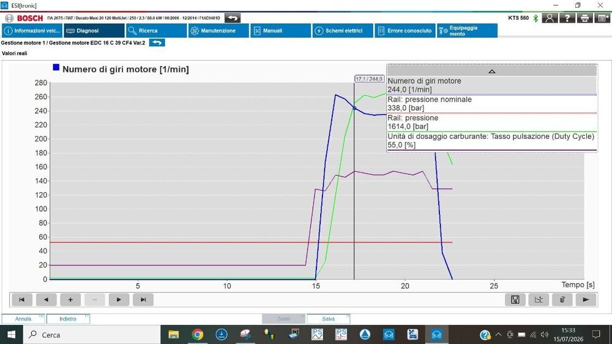Image resolution: width=612 pixels, height=344 pixels.
Task: Open the Schemi elettrici tab
Action: coord(343,31)
